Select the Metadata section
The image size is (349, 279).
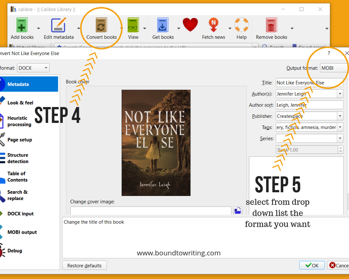click(29, 84)
